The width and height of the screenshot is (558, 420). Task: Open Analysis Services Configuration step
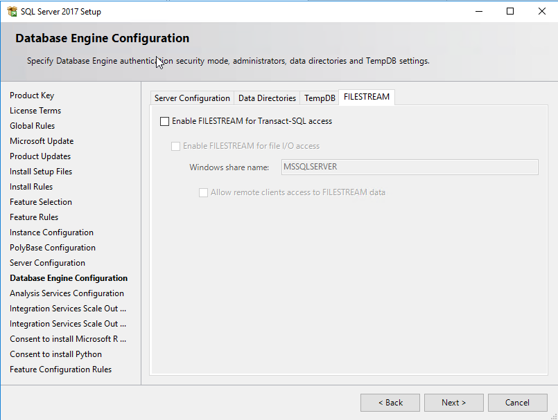coord(67,293)
